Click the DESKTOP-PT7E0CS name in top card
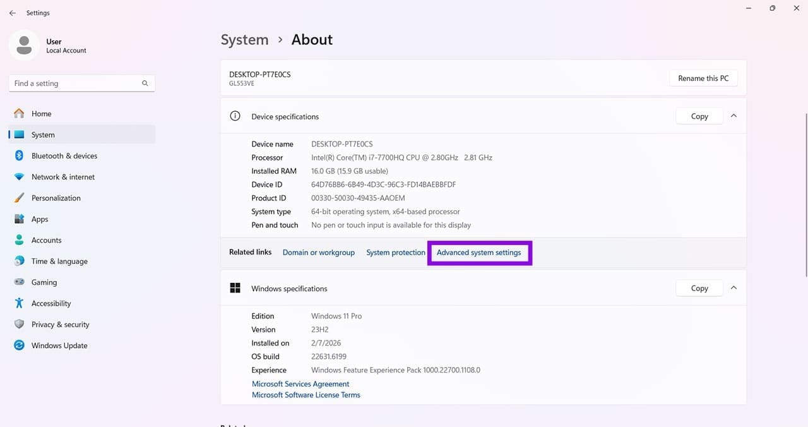 point(260,75)
